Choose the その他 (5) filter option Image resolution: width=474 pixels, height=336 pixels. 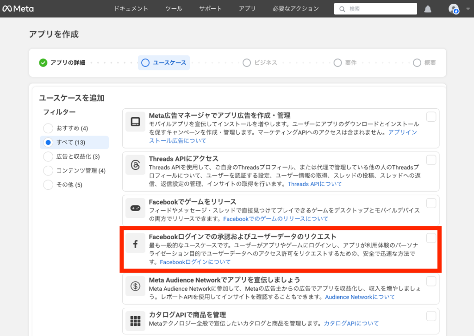tap(48, 185)
